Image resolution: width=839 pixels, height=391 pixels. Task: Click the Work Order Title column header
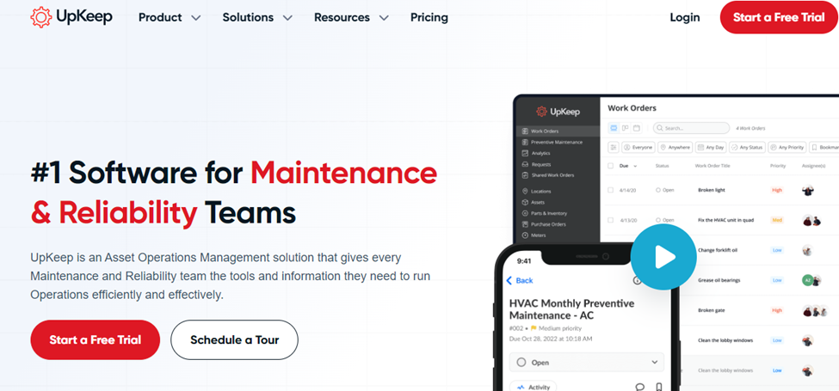click(x=713, y=166)
